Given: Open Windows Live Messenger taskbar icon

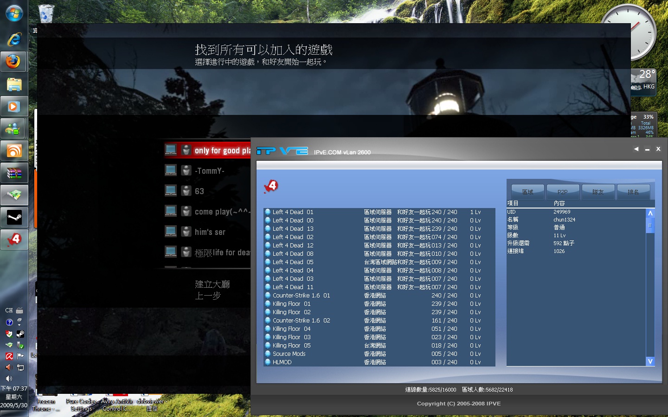Looking at the screenshot, I should click(x=14, y=128).
